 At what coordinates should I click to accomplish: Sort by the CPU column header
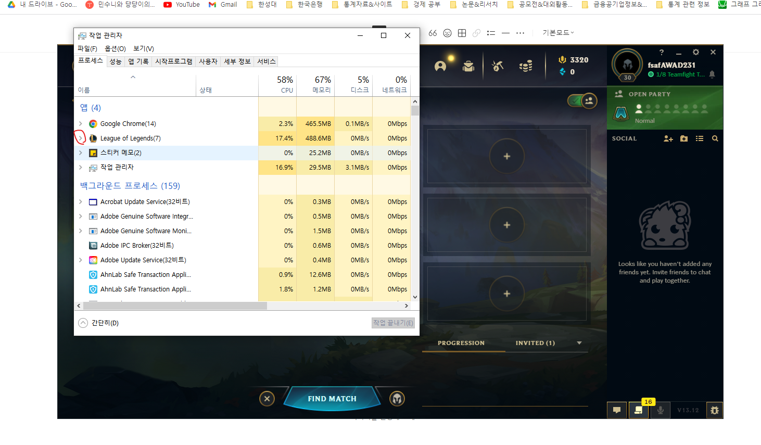pos(277,85)
